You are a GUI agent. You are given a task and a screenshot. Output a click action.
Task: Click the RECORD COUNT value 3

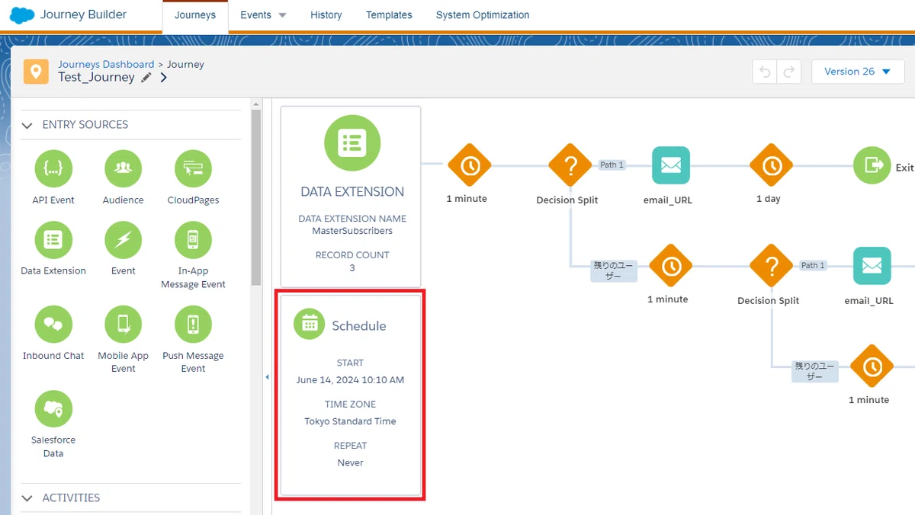[x=352, y=267]
